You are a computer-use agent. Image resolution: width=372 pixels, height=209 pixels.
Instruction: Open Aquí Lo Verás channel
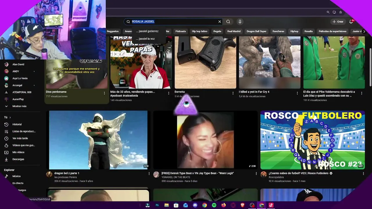click(20, 78)
